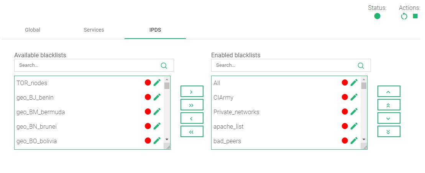Click red status dot of geo_BJ_benin
Screen dimensions: 425x173
click(x=148, y=97)
